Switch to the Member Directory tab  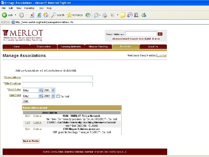pos(98,47)
